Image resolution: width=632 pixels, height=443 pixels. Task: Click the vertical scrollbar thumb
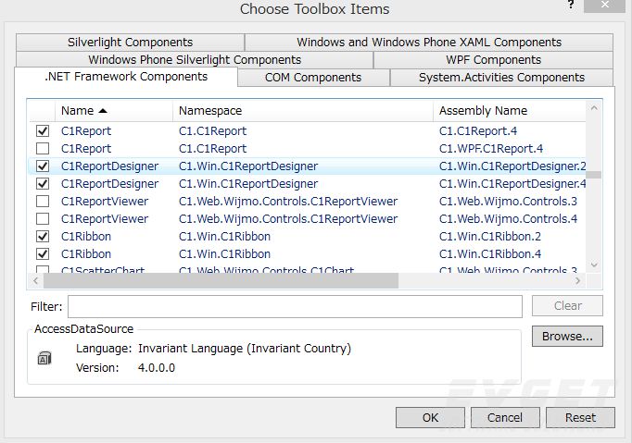pos(594,175)
